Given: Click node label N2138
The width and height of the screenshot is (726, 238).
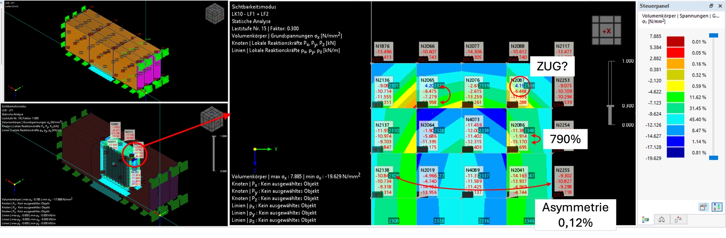Looking at the screenshot, I should pyautogui.click(x=382, y=170).
